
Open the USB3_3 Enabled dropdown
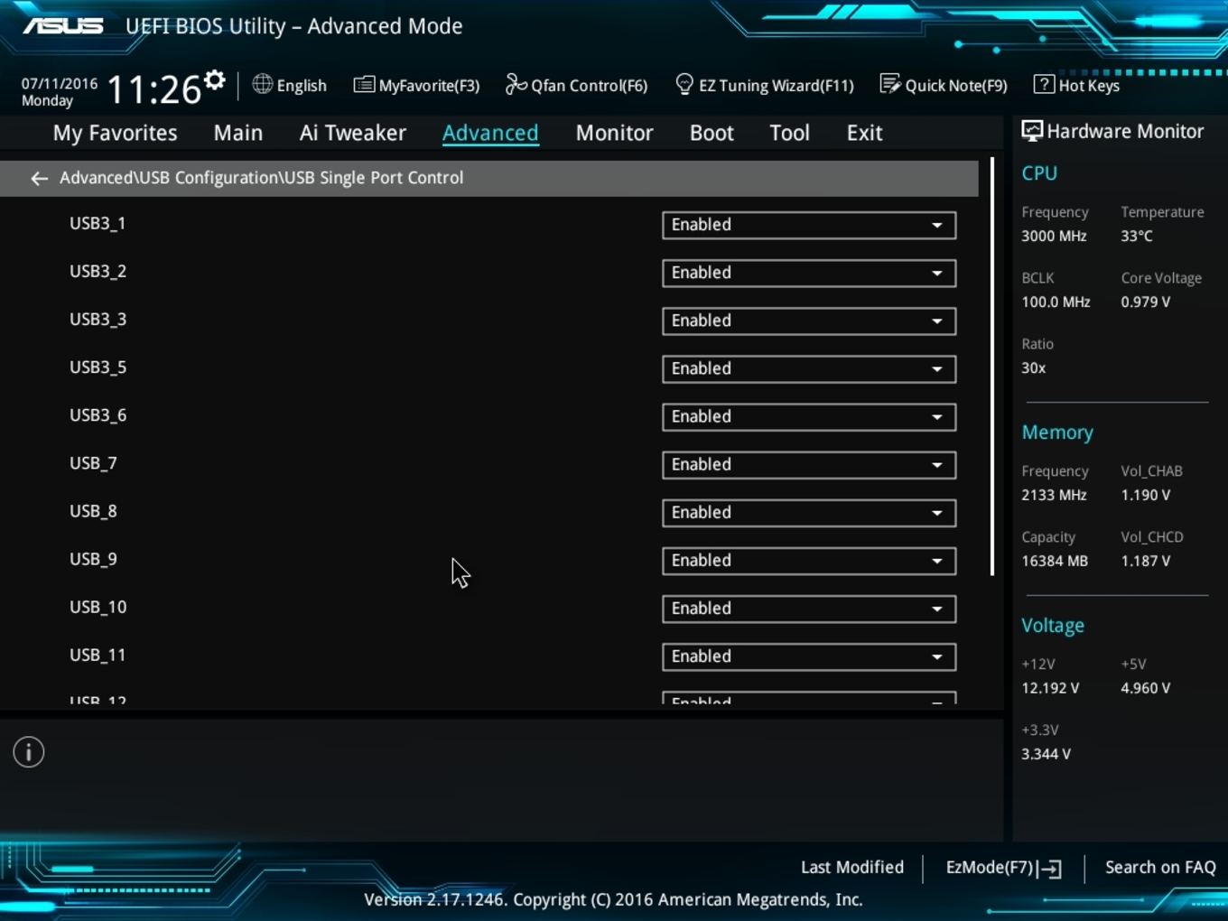point(809,321)
